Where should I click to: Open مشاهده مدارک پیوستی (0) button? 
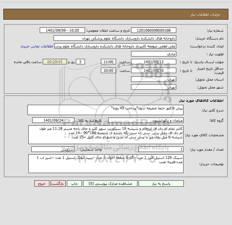coord(110,184)
